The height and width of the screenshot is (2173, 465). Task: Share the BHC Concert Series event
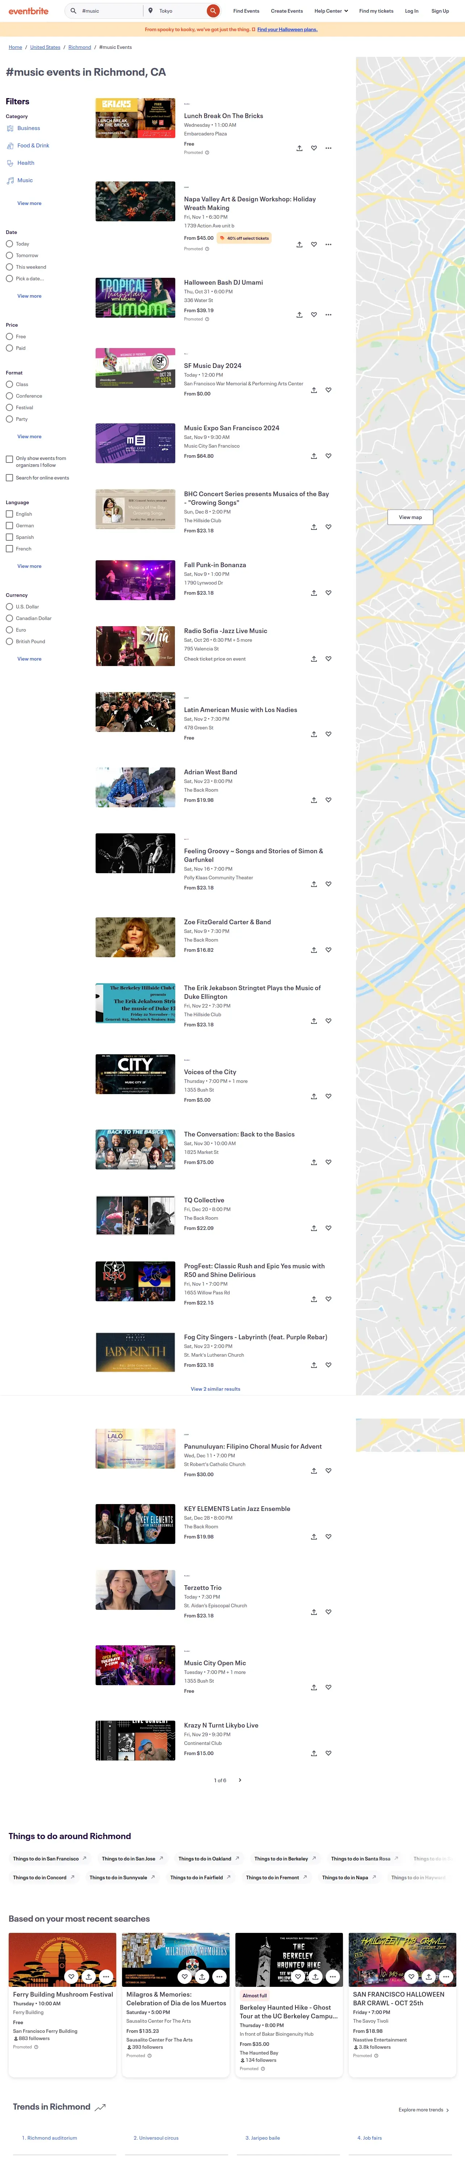(x=314, y=527)
